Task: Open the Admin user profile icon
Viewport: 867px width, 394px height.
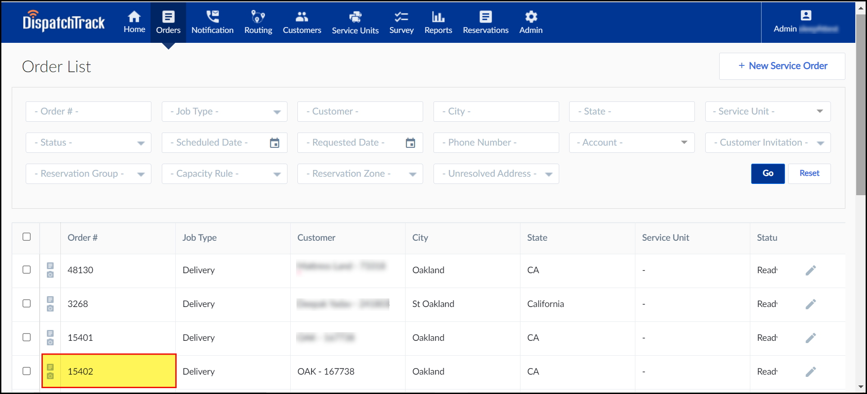Action: pos(806,15)
